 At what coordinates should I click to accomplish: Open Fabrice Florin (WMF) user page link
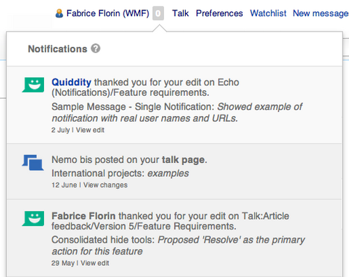pyautogui.click(x=107, y=13)
